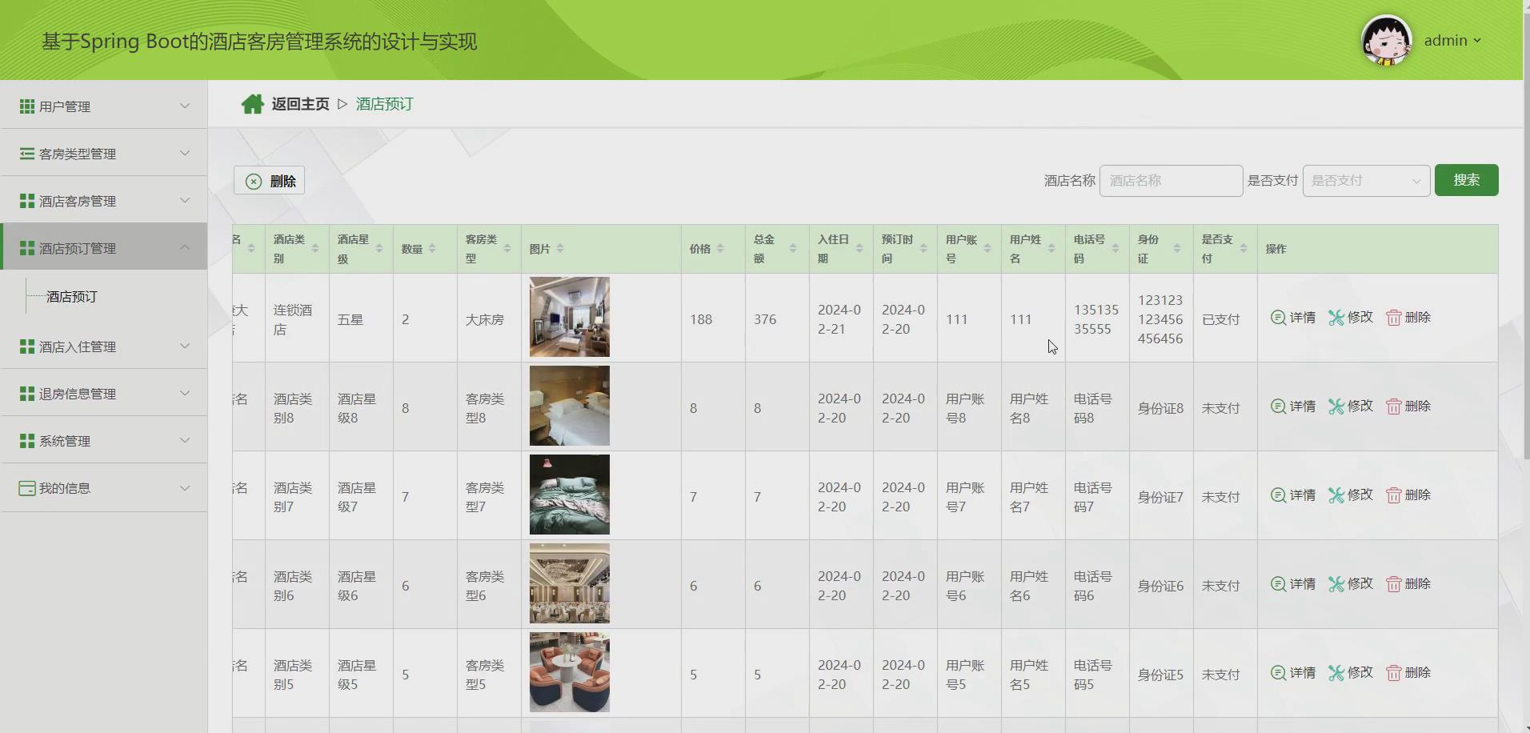Expand 酒店入住管理 chevron
Viewport: 1530px width, 733px height.
click(185, 346)
